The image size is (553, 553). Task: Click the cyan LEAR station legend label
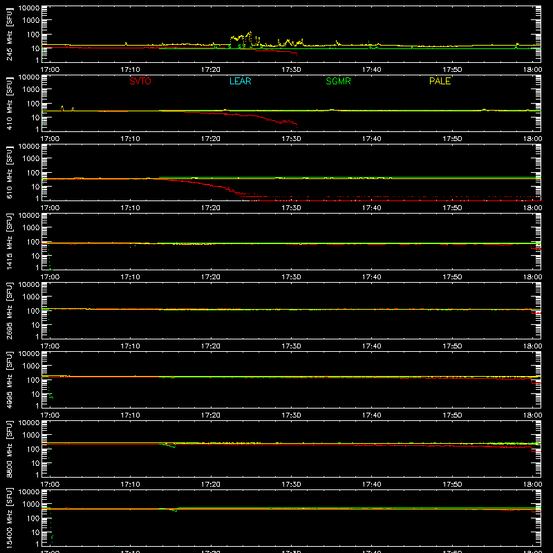pyautogui.click(x=240, y=81)
